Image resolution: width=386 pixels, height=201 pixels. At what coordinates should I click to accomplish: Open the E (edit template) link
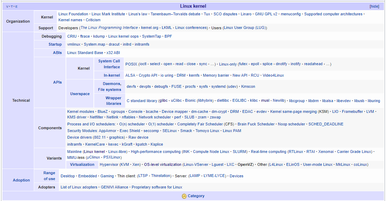[x=16, y=7]
